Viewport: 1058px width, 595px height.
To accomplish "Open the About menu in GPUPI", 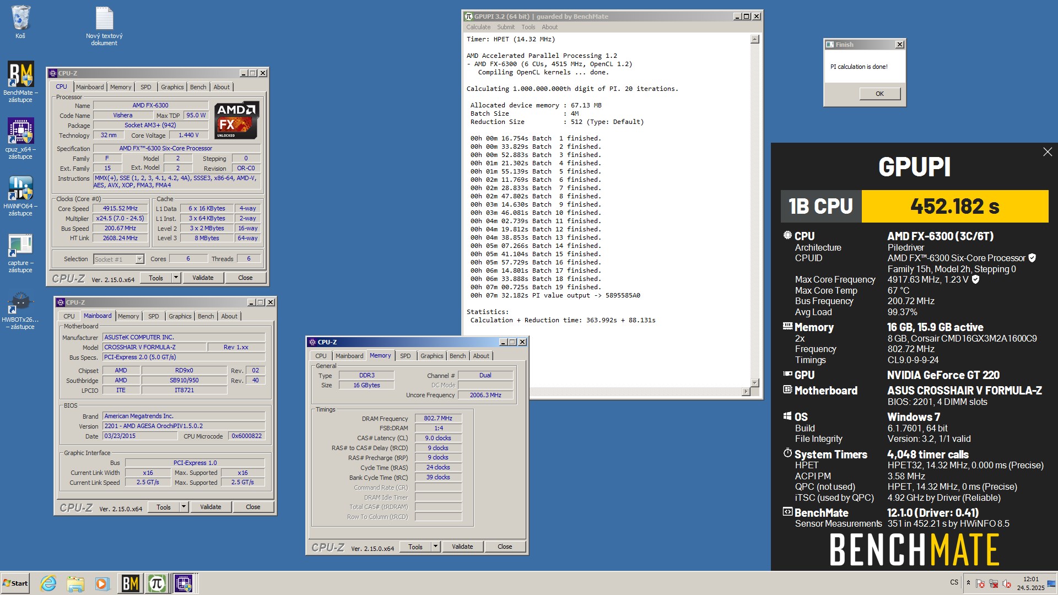I will pyautogui.click(x=549, y=27).
